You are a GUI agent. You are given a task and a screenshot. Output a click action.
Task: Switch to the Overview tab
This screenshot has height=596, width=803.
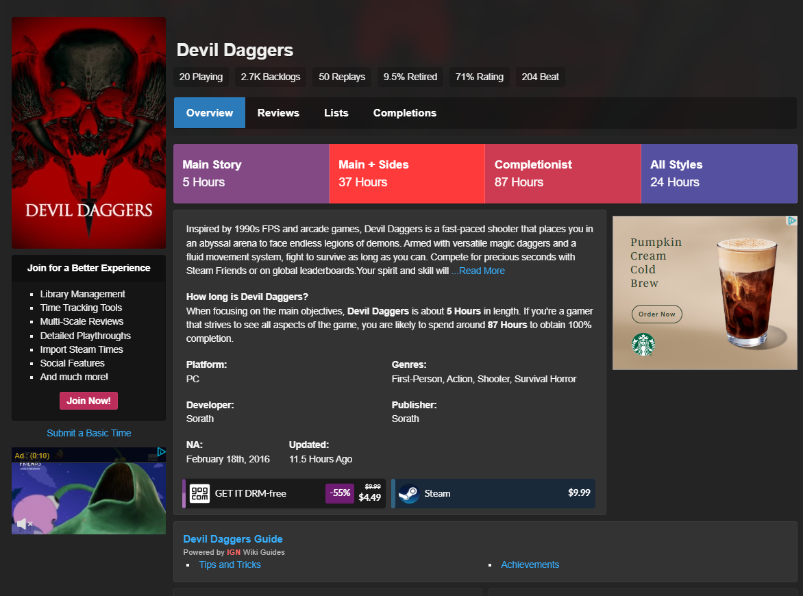[x=210, y=112]
